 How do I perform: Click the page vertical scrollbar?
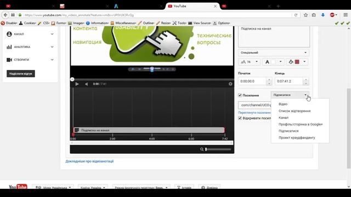click(349, 128)
